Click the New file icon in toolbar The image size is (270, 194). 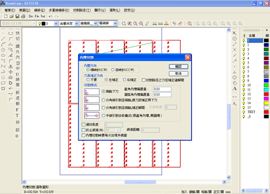point(6,16)
